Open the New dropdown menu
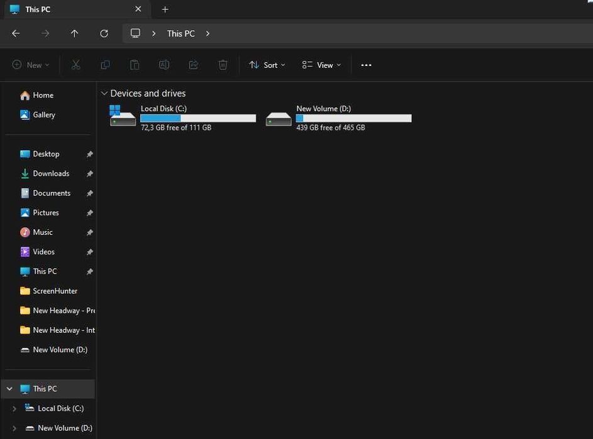 click(31, 65)
